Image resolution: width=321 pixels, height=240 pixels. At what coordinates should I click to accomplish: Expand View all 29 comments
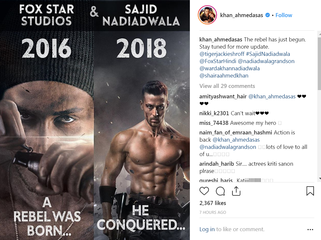click(x=227, y=86)
